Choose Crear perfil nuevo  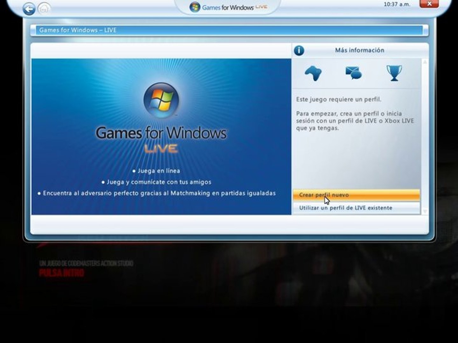click(x=356, y=195)
